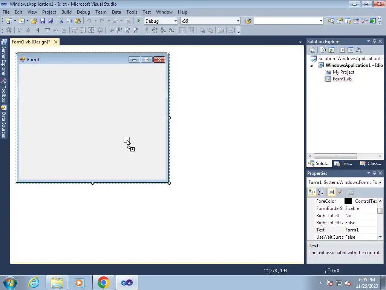Open the Properties window position menu arrow
The width and height of the screenshot is (386, 290).
(369, 173)
